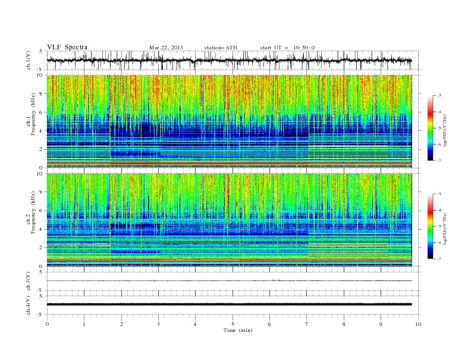Click the "-7" tick on ch.2 colorbar
The height and width of the screenshot is (364, 471).
(438, 259)
